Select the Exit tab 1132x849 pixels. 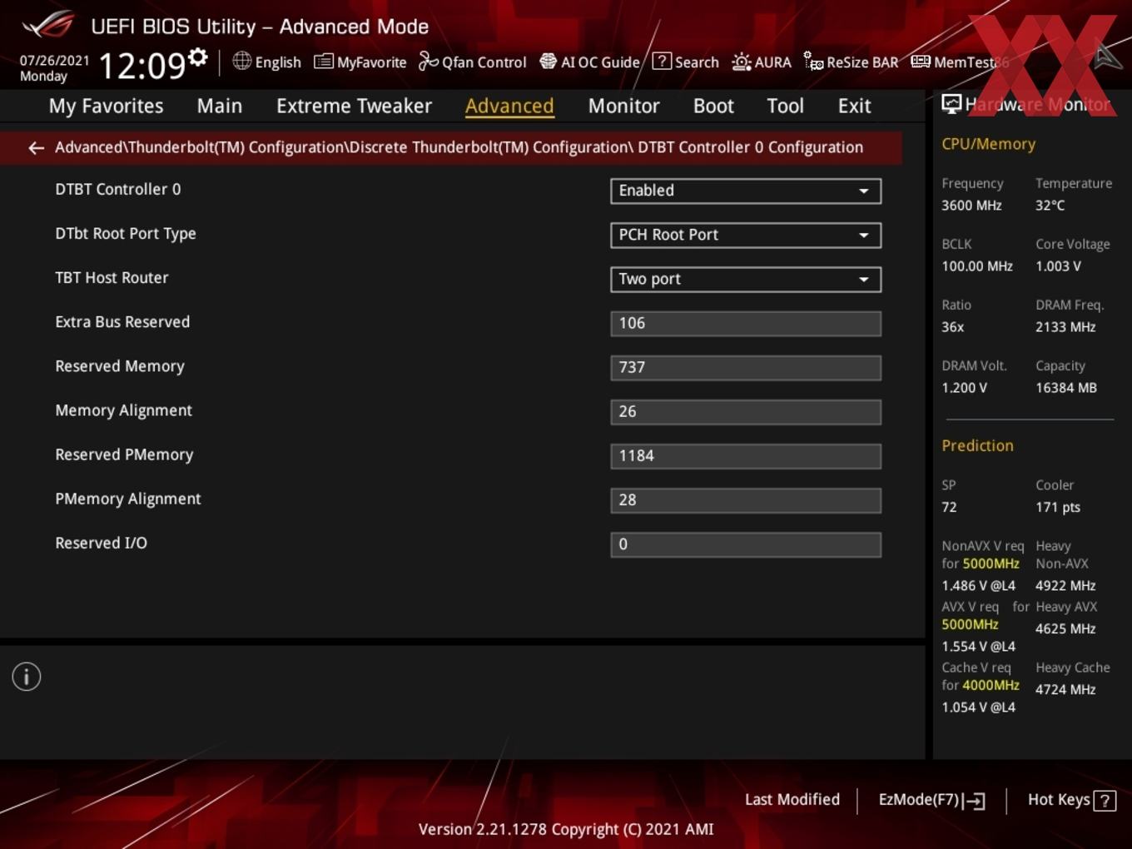854,106
